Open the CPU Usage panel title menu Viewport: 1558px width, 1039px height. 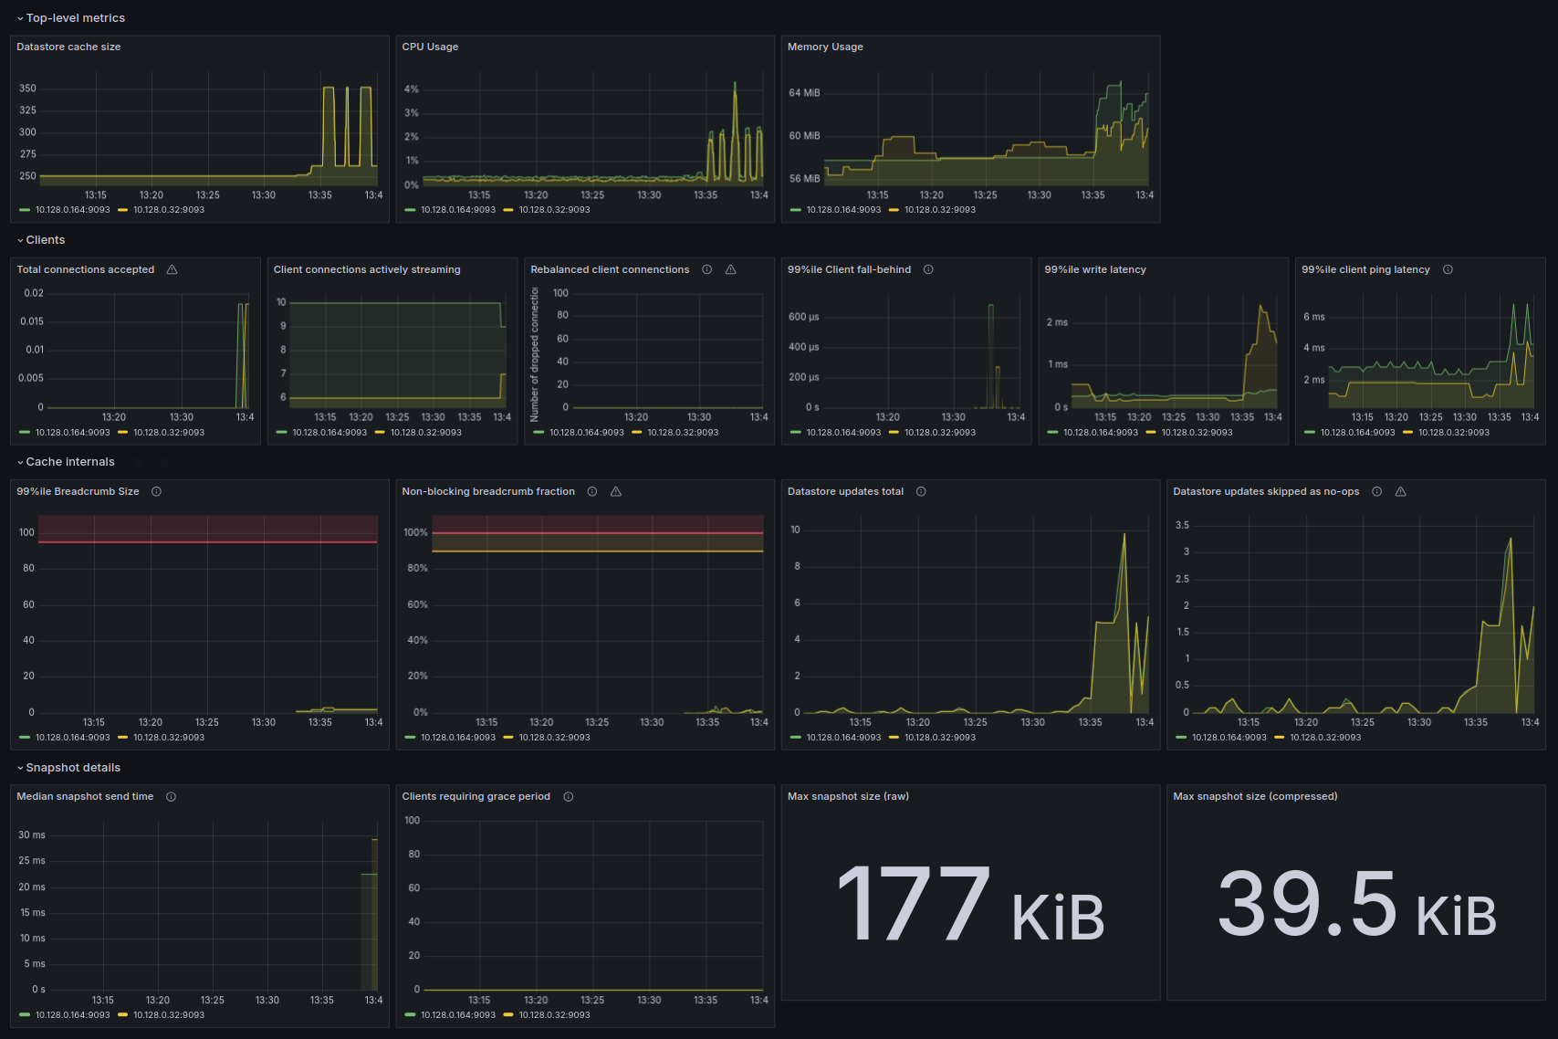pyautogui.click(x=431, y=47)
